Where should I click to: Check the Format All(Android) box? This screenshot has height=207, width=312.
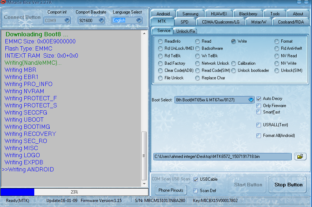tap(258, 136)
